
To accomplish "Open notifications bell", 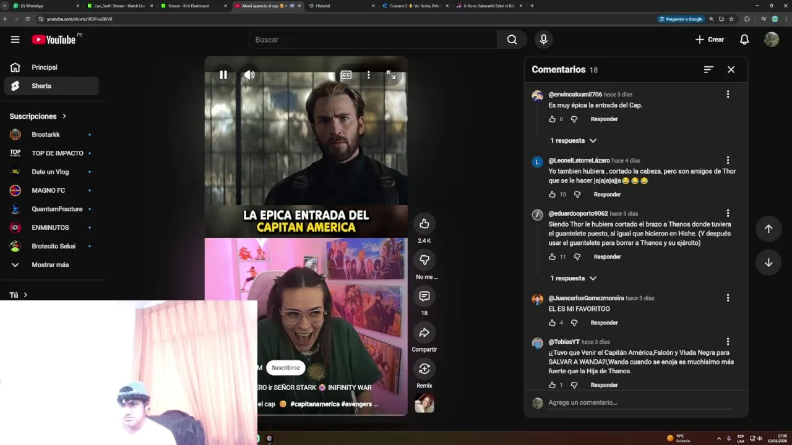I will coord(744,40).
